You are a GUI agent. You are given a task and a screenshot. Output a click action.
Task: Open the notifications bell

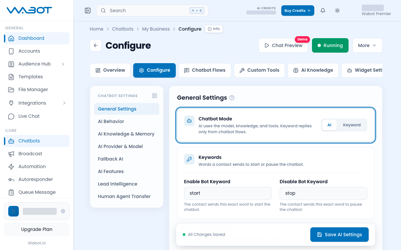click(323, 11)
